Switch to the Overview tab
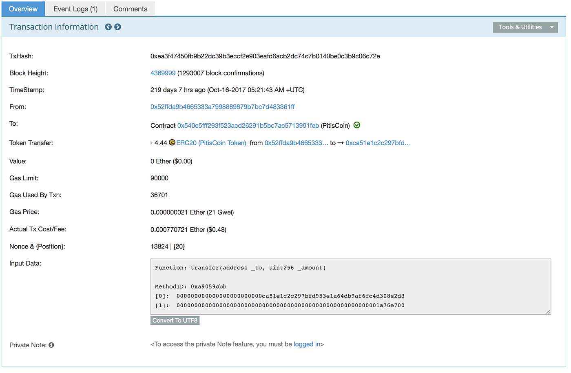 (x=23, y=9)
